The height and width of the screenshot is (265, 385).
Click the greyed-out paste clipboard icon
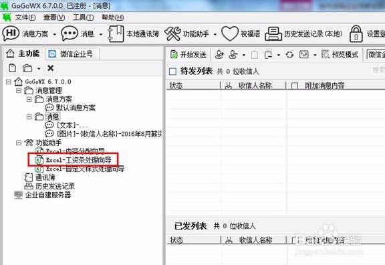(x=255, y=55)
